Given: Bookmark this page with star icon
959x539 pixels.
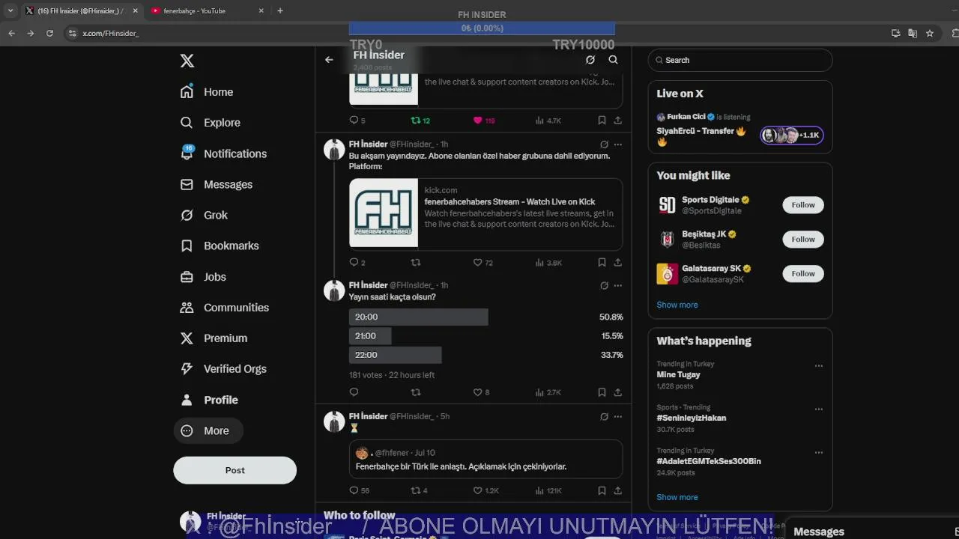Looking at the screenshot, I should click(930, 33).
